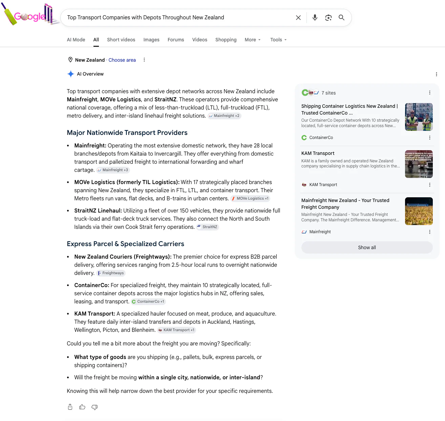
Task: Open Mainfreight field thumbnail image
Action: click(x=419, y=211)
